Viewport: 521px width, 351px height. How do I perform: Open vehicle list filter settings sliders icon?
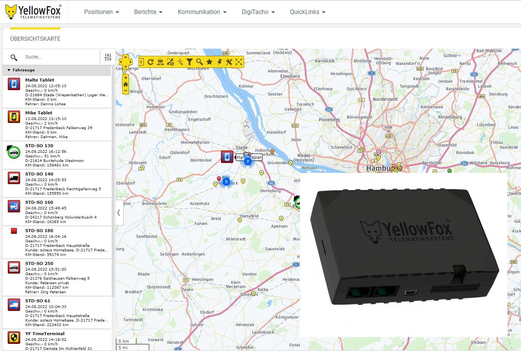coord(108,57)
